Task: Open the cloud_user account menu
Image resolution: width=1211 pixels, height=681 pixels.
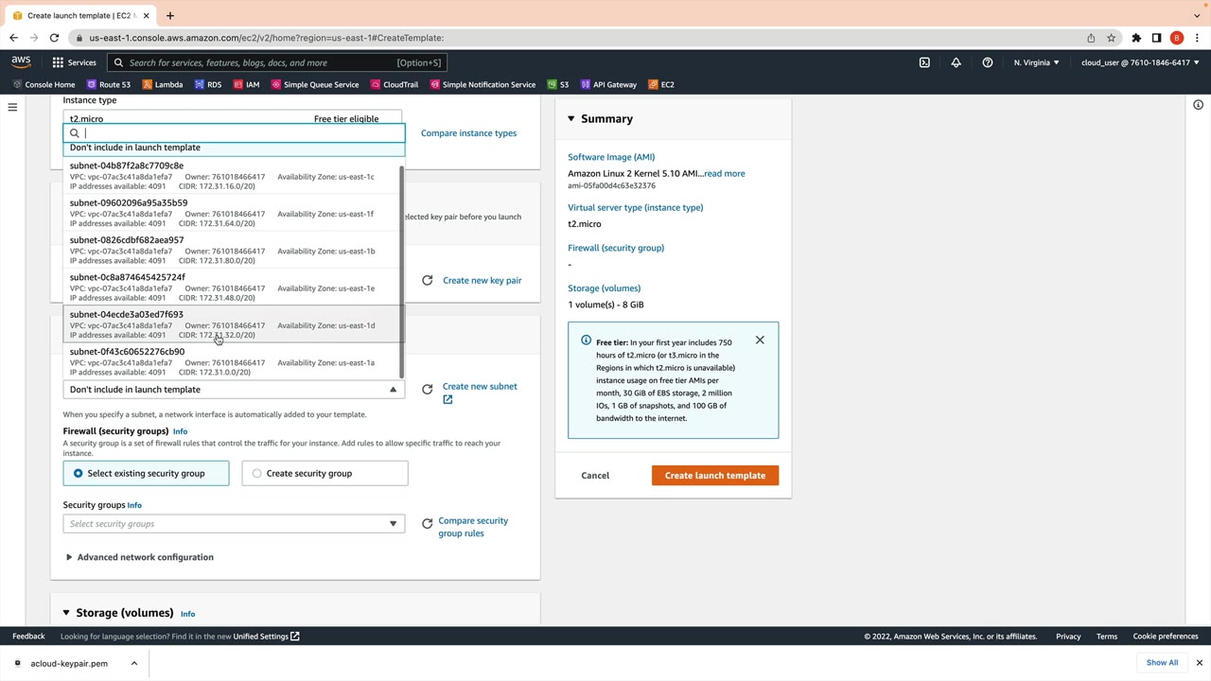Action: coord(1140,62)
